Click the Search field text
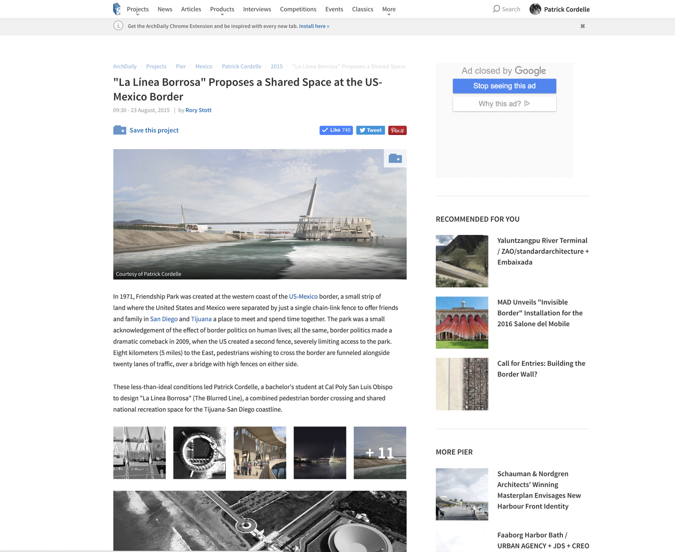Image resolution: width=675 pixels, height=552 pixels. click(x=511, y=9)
